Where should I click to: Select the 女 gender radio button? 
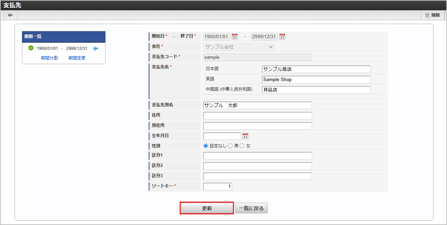coord(242,146)
